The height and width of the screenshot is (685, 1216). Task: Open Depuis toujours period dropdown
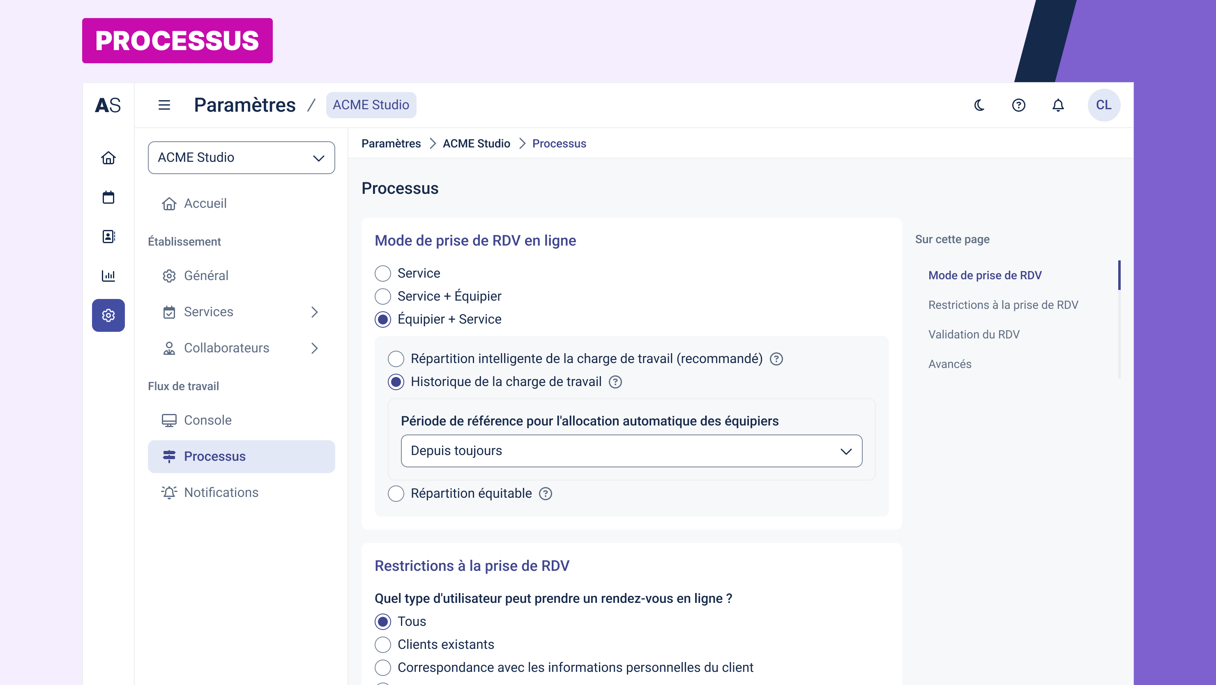coord(631,451)
